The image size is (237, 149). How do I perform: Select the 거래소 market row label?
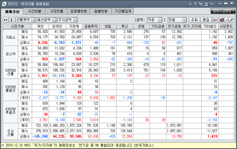coord(11,37)
